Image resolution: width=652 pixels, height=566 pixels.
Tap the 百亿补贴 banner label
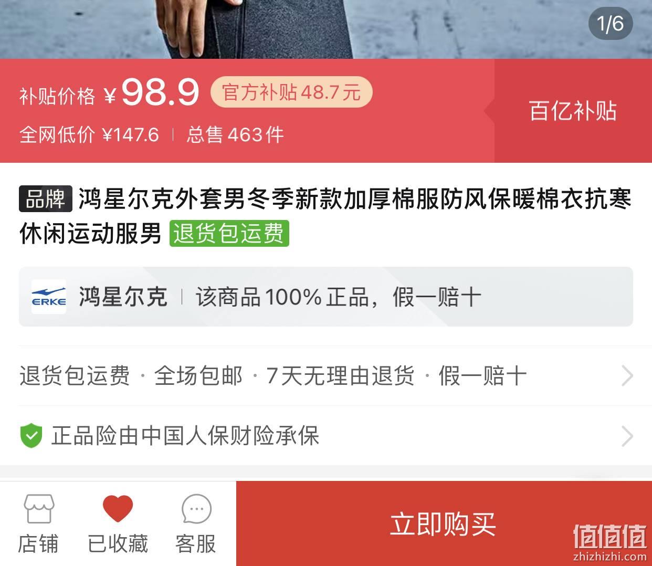click(573, 111)
